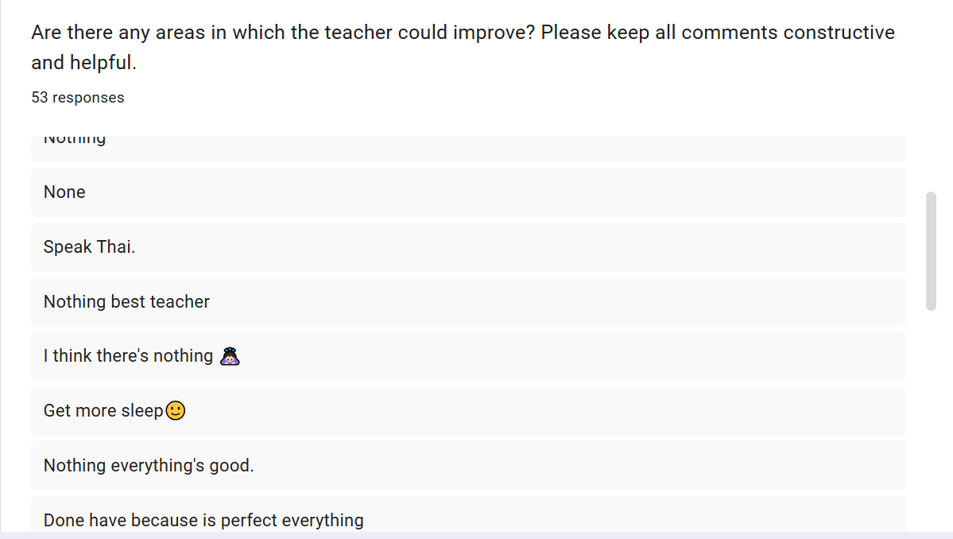Select the "None" response
953x539 pixels.
64,192
